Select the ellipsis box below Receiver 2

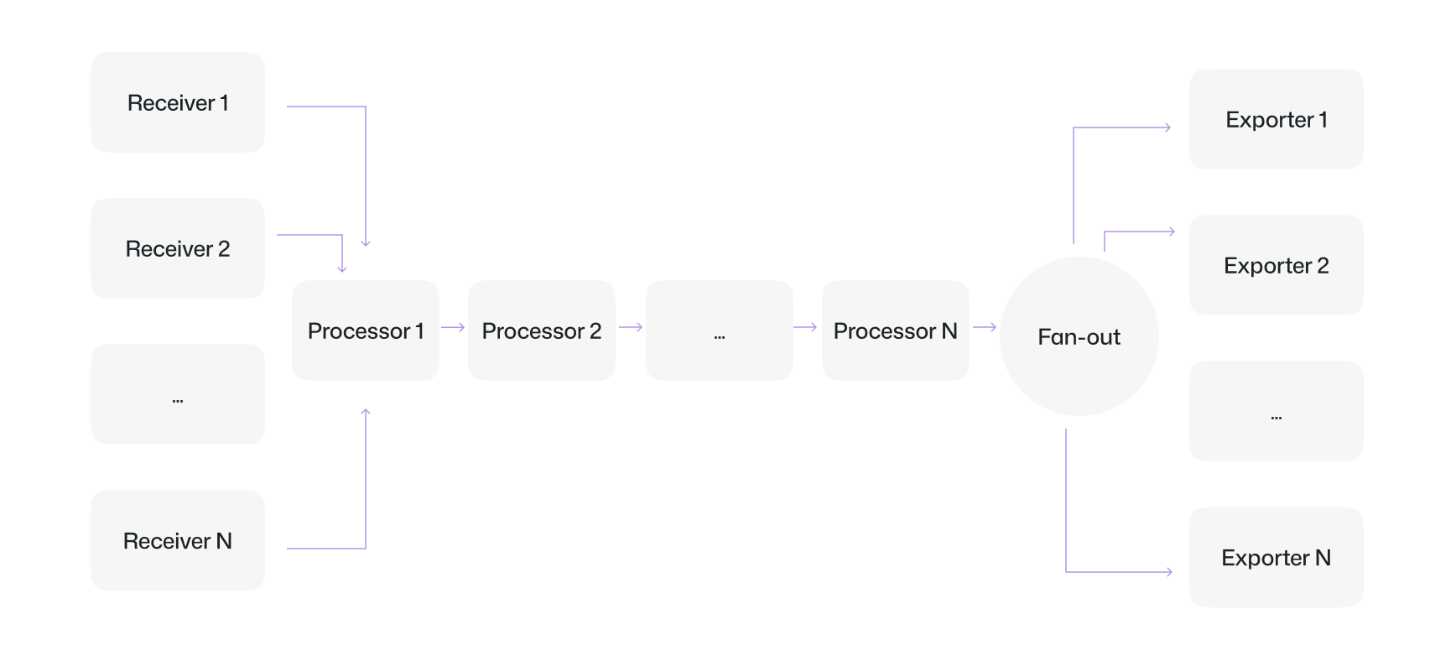click(x=178, y=394)
